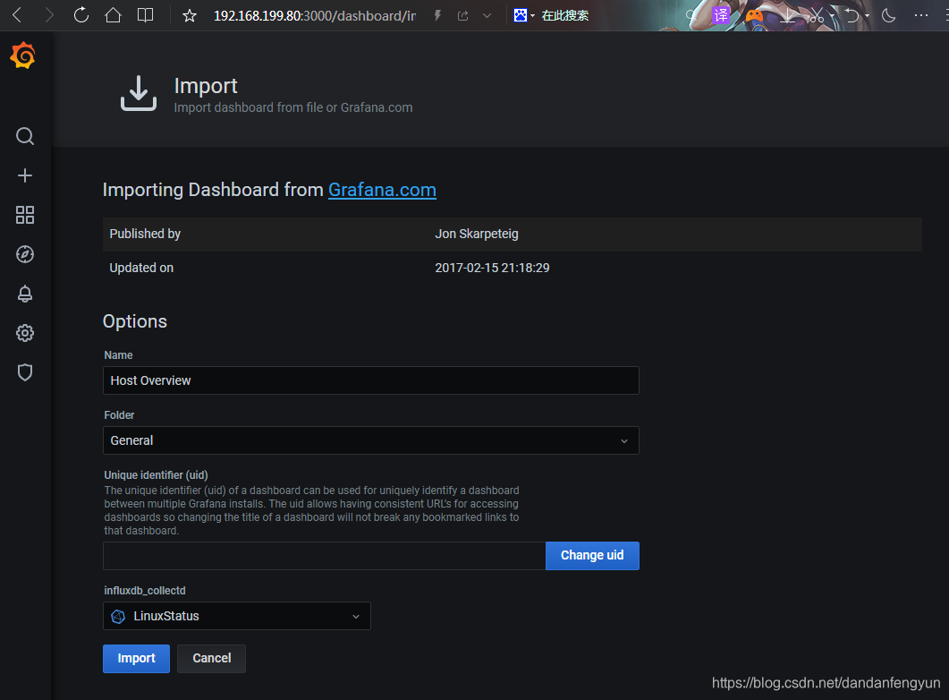The height and width of the screenshot is (700, 949).
Task: Click the publisher name Jon Skarpeteig
Action: [x=477, y=234]
